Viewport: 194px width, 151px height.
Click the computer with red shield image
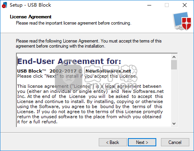182,21
